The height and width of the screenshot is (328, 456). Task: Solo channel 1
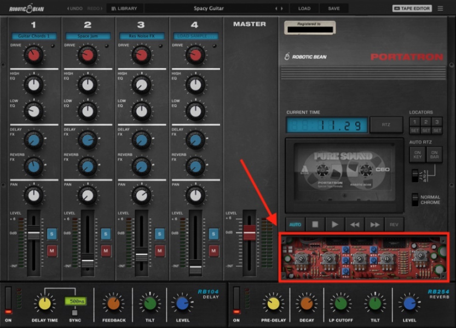pyautogui.click(x=52, y=233)
